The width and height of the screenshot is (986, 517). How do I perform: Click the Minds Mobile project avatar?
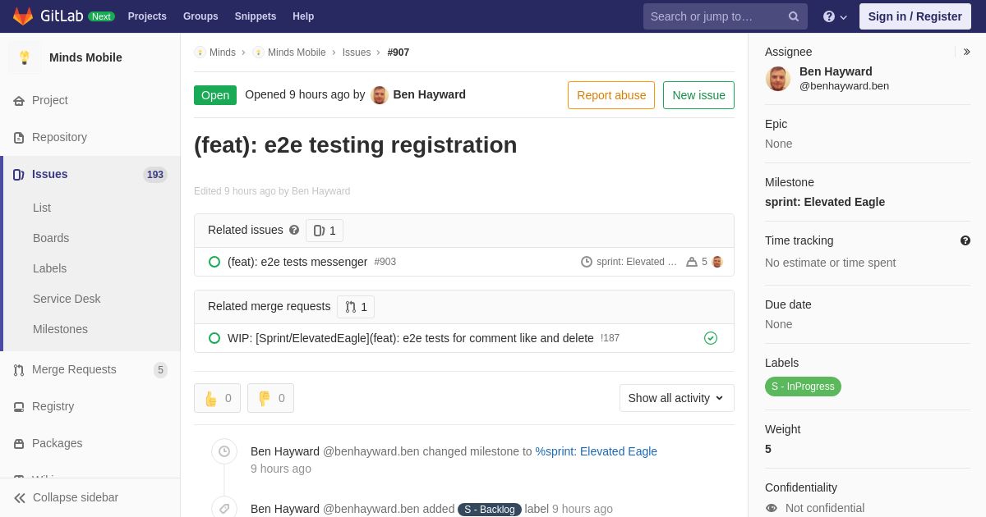pos(25,57)
